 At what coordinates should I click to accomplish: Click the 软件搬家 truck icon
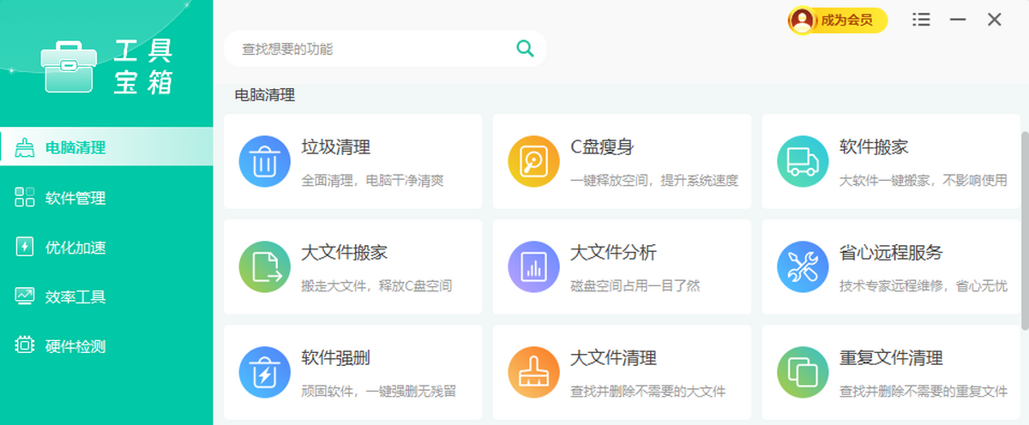803,161
